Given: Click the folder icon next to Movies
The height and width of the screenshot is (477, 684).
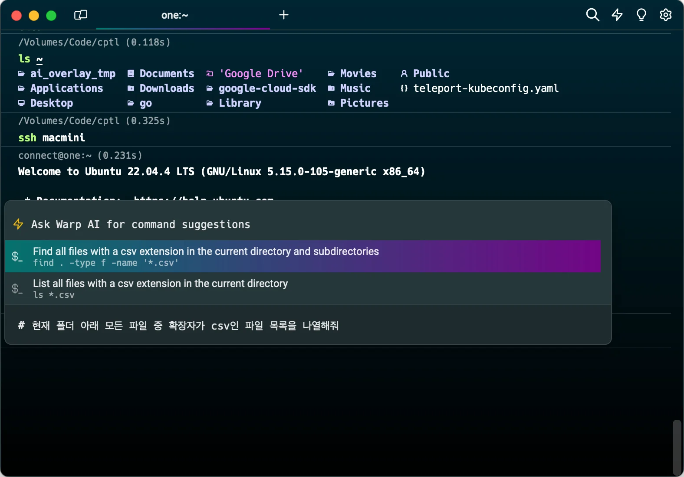Looking at the screenshot, I should pyautogui.click(x=331, y=74).
